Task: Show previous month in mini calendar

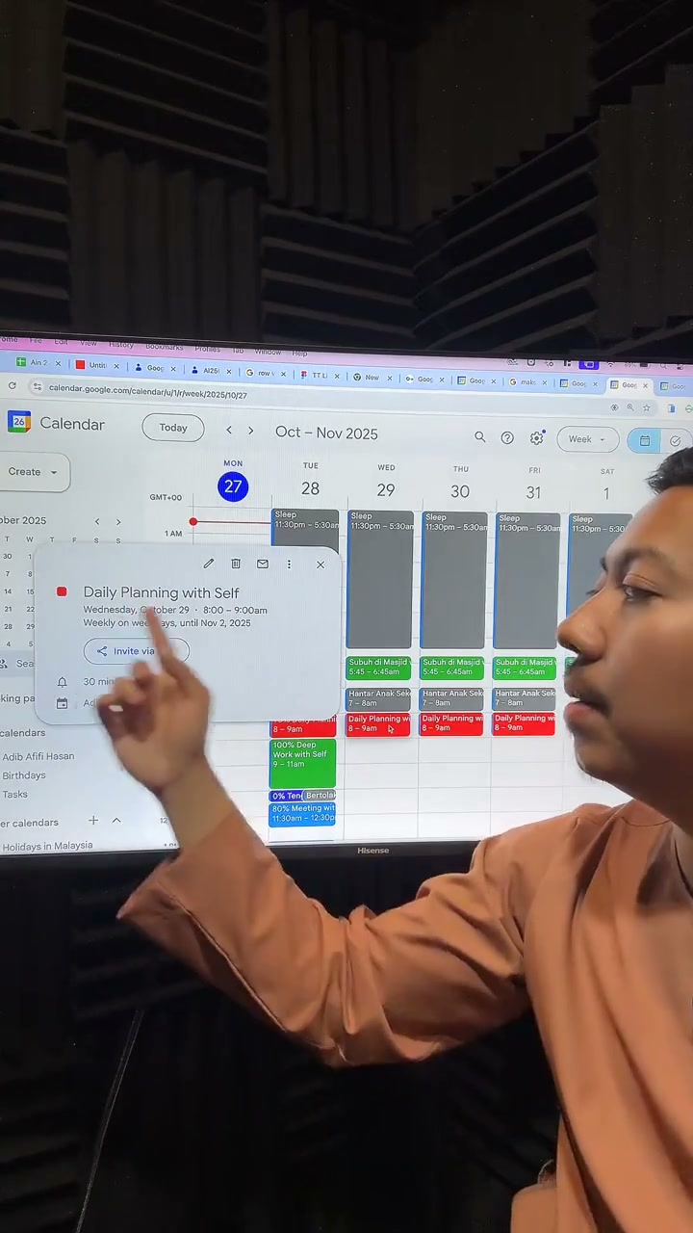Action: (x=96, y=521)
